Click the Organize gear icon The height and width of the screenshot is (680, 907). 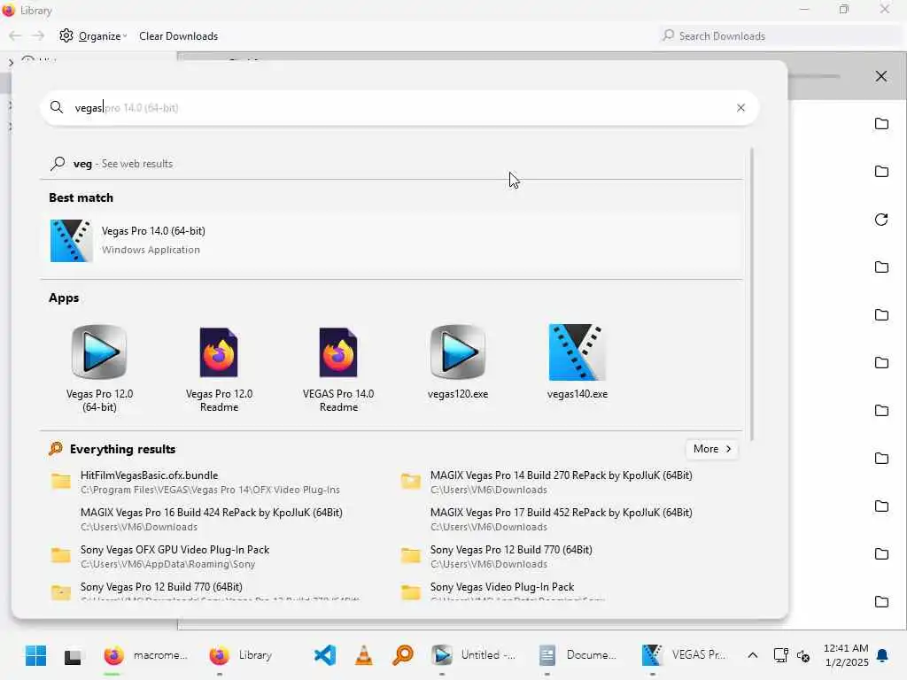point(66,35)
